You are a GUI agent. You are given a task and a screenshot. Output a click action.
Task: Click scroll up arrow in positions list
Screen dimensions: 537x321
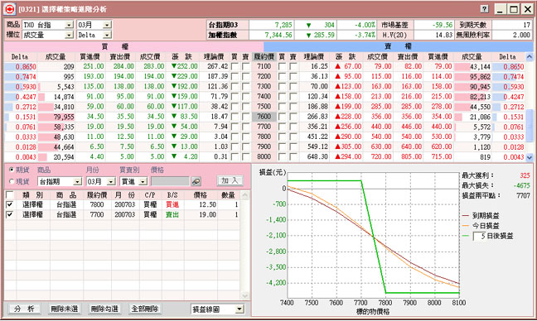[x=244, y=195]
